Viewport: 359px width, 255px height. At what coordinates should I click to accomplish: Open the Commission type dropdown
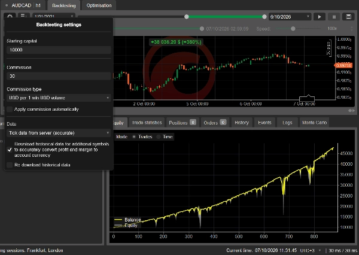pos(59,98)
